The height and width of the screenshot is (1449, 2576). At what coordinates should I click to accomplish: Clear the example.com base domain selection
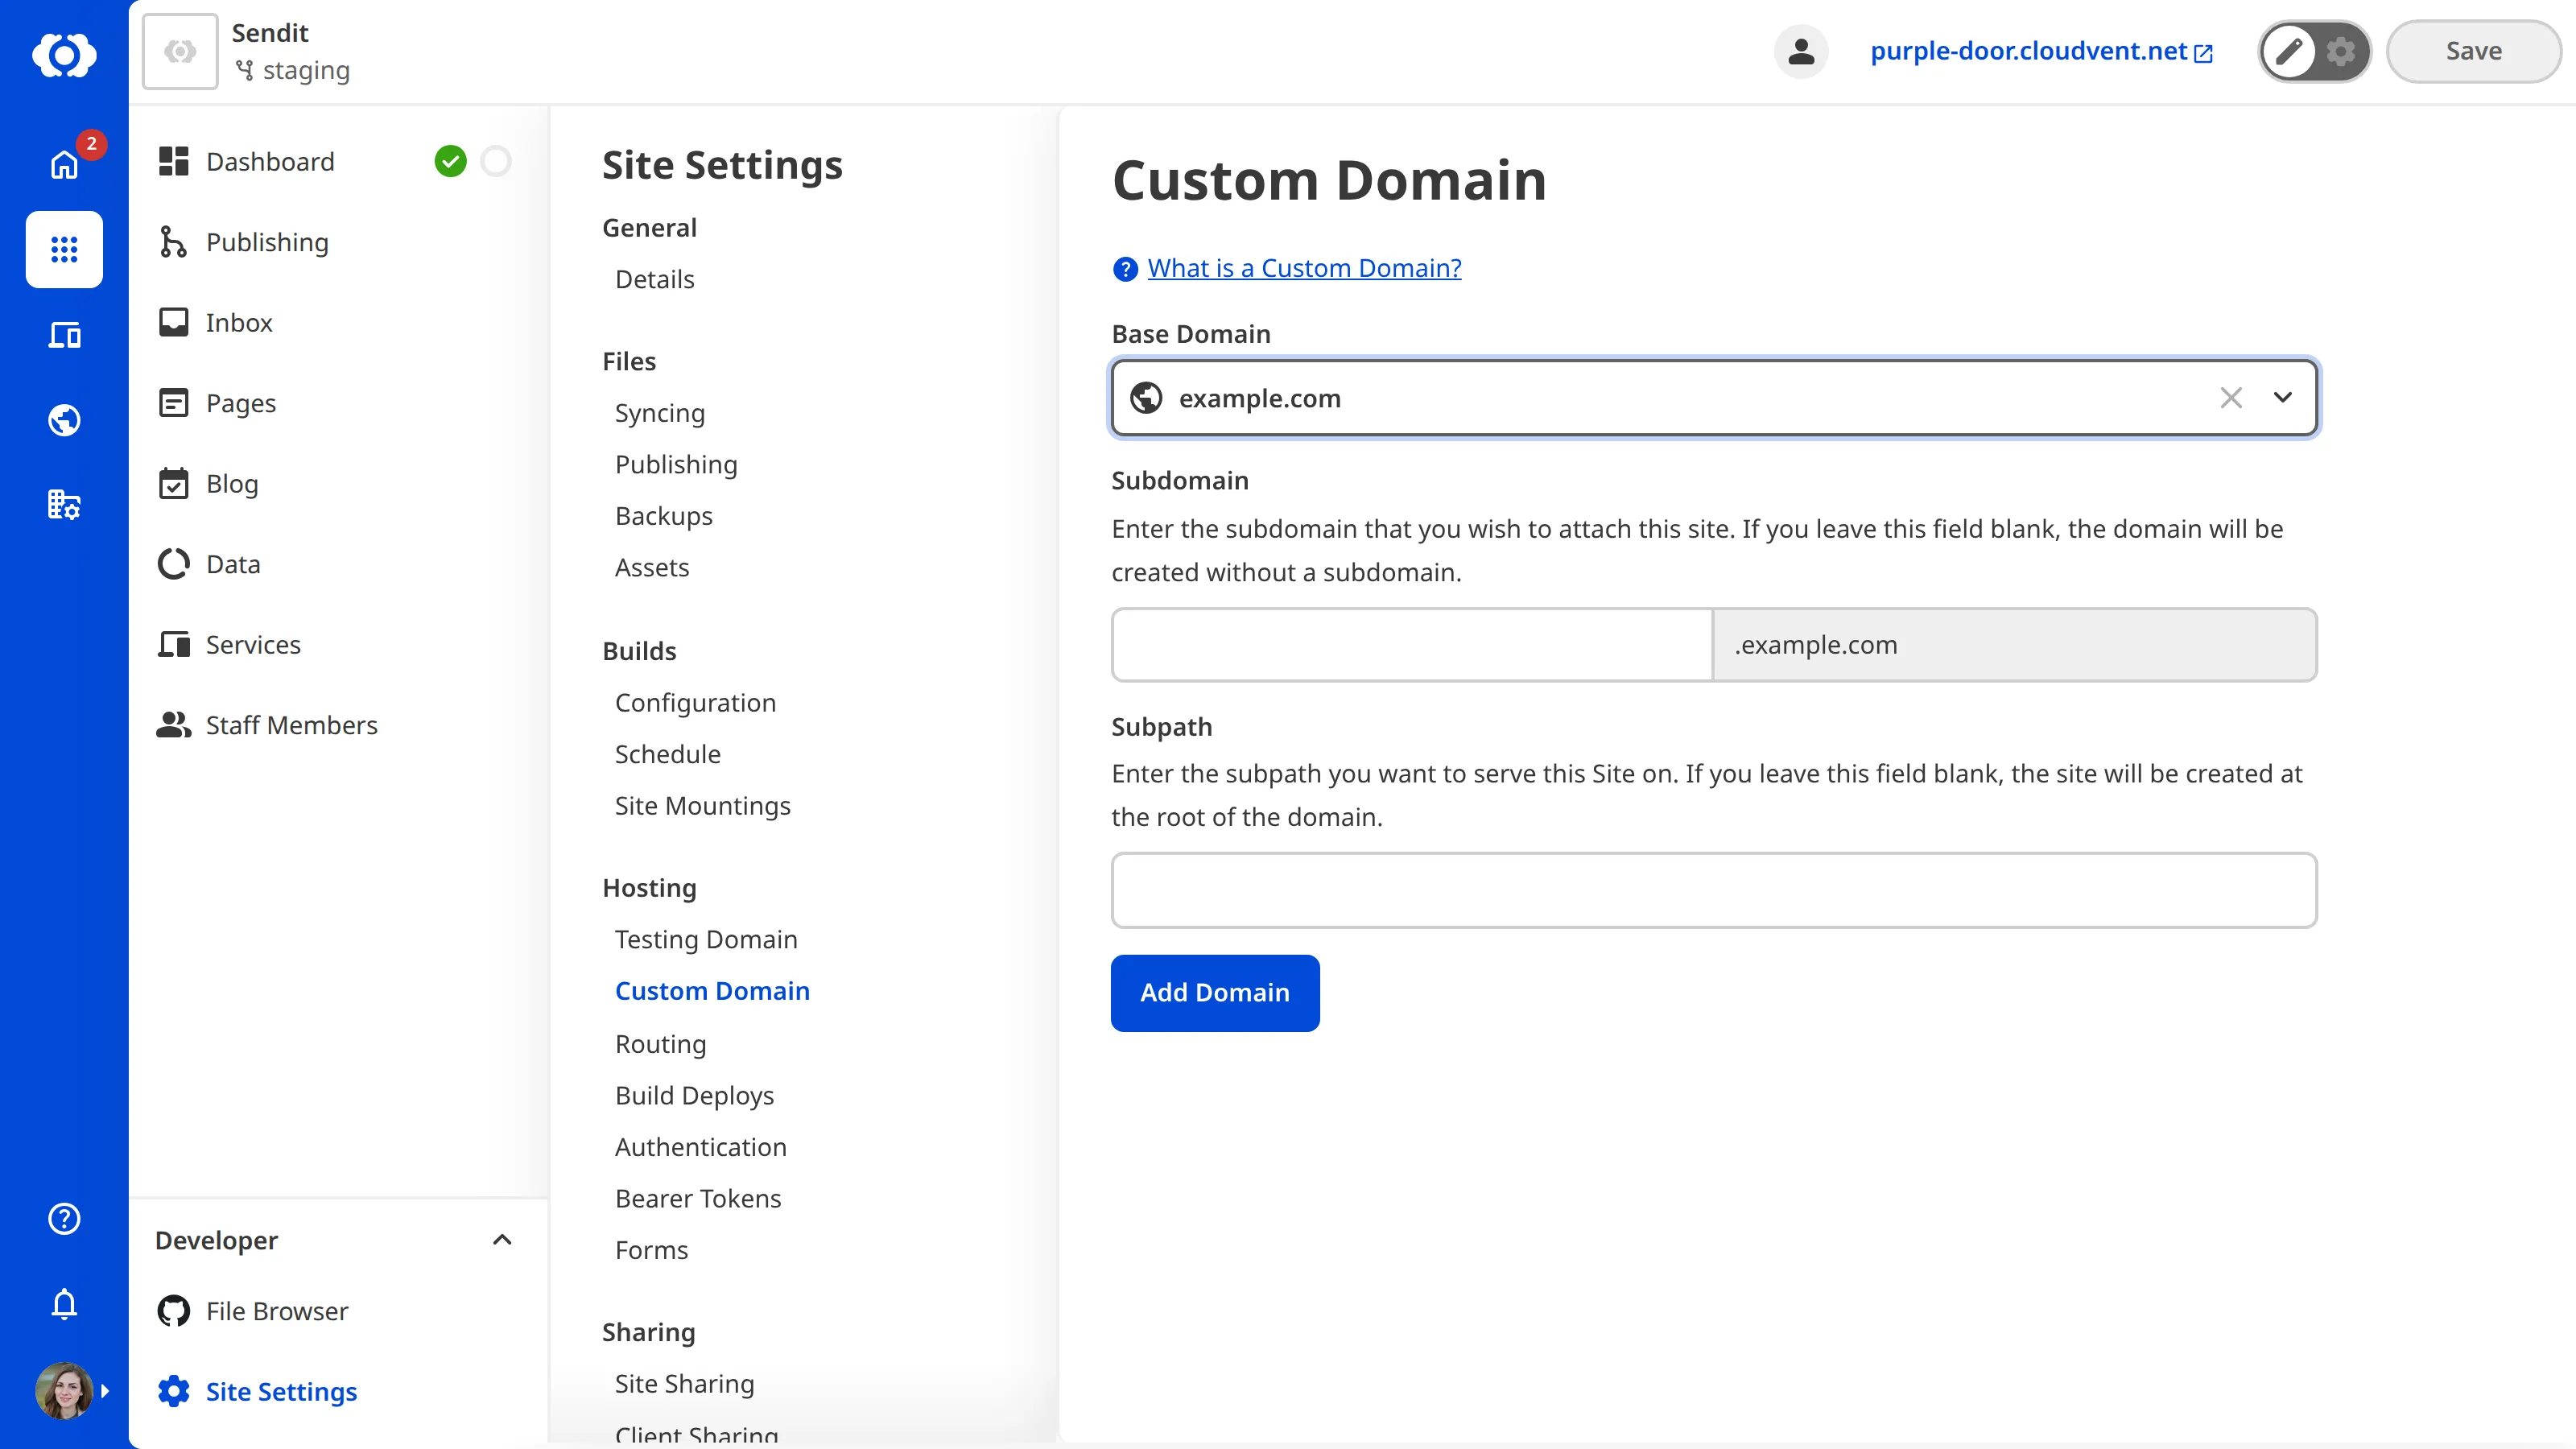2231,398
